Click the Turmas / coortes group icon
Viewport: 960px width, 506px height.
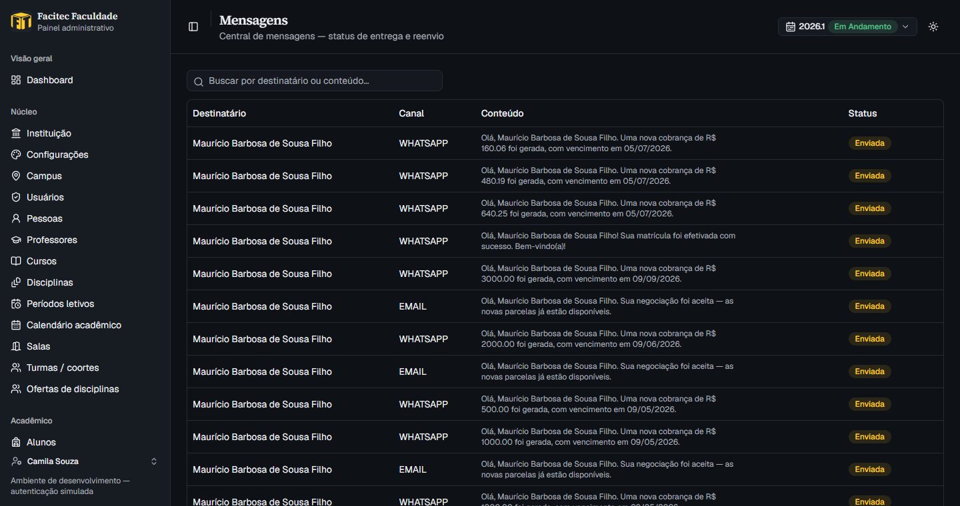pyautogui.click(x=16, y=368)
